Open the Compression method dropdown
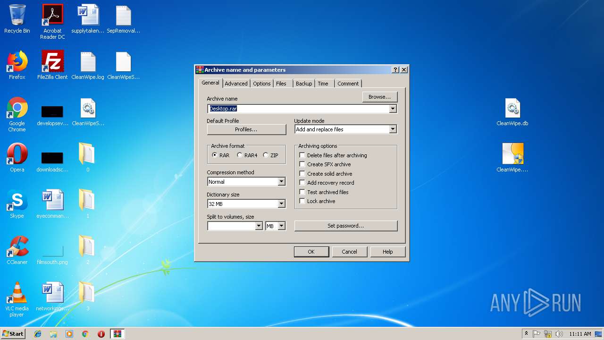 coord(281,182)
